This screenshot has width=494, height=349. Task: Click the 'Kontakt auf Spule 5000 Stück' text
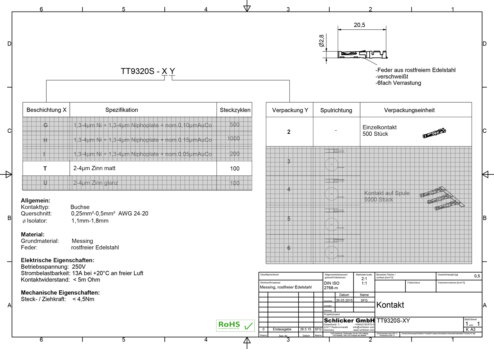coord(387,196)
